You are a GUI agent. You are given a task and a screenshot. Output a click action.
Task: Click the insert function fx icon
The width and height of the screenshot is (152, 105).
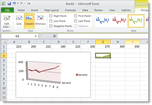point(54,36)
